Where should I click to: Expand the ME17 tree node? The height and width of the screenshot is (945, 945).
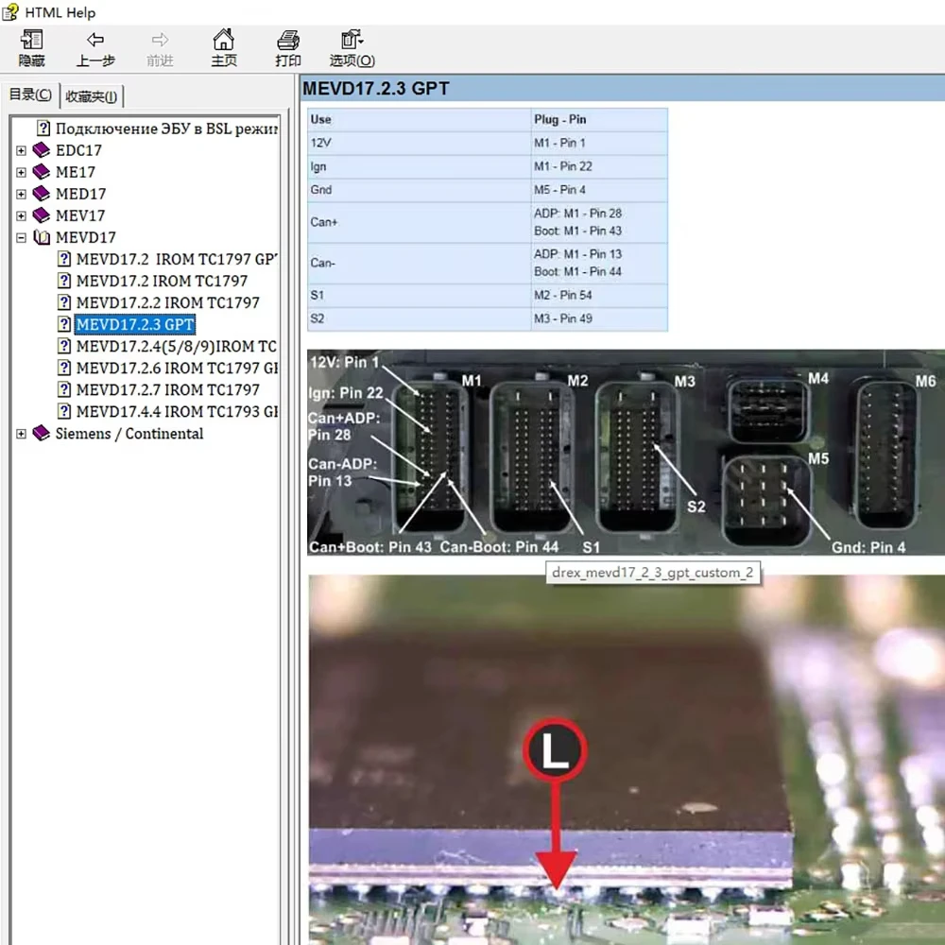[21, 172]
